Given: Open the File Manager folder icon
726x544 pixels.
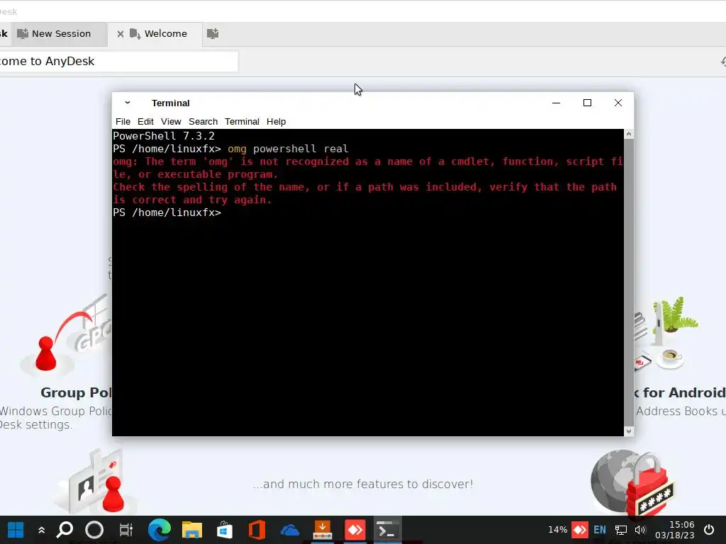Looking at the screenshot, I should click(x=191, y=530).
